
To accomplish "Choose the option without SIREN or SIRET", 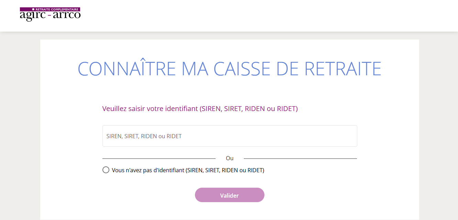I will pyautogui.click(x=106, y=170).
